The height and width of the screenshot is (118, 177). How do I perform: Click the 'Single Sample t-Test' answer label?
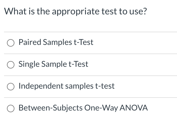53,64
